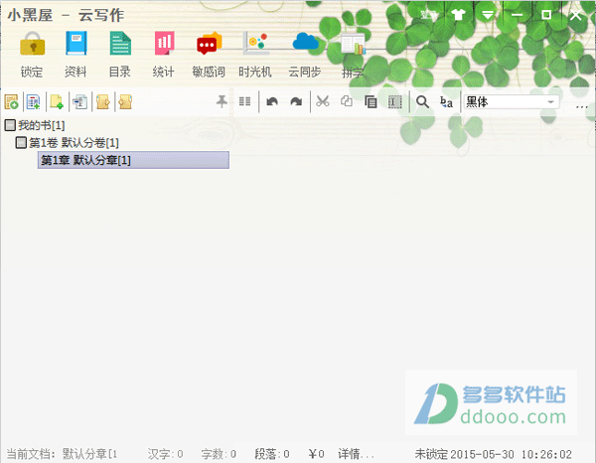Click the select all icon
This screenshot has width=596, height=463.
[x=395, y=102]
